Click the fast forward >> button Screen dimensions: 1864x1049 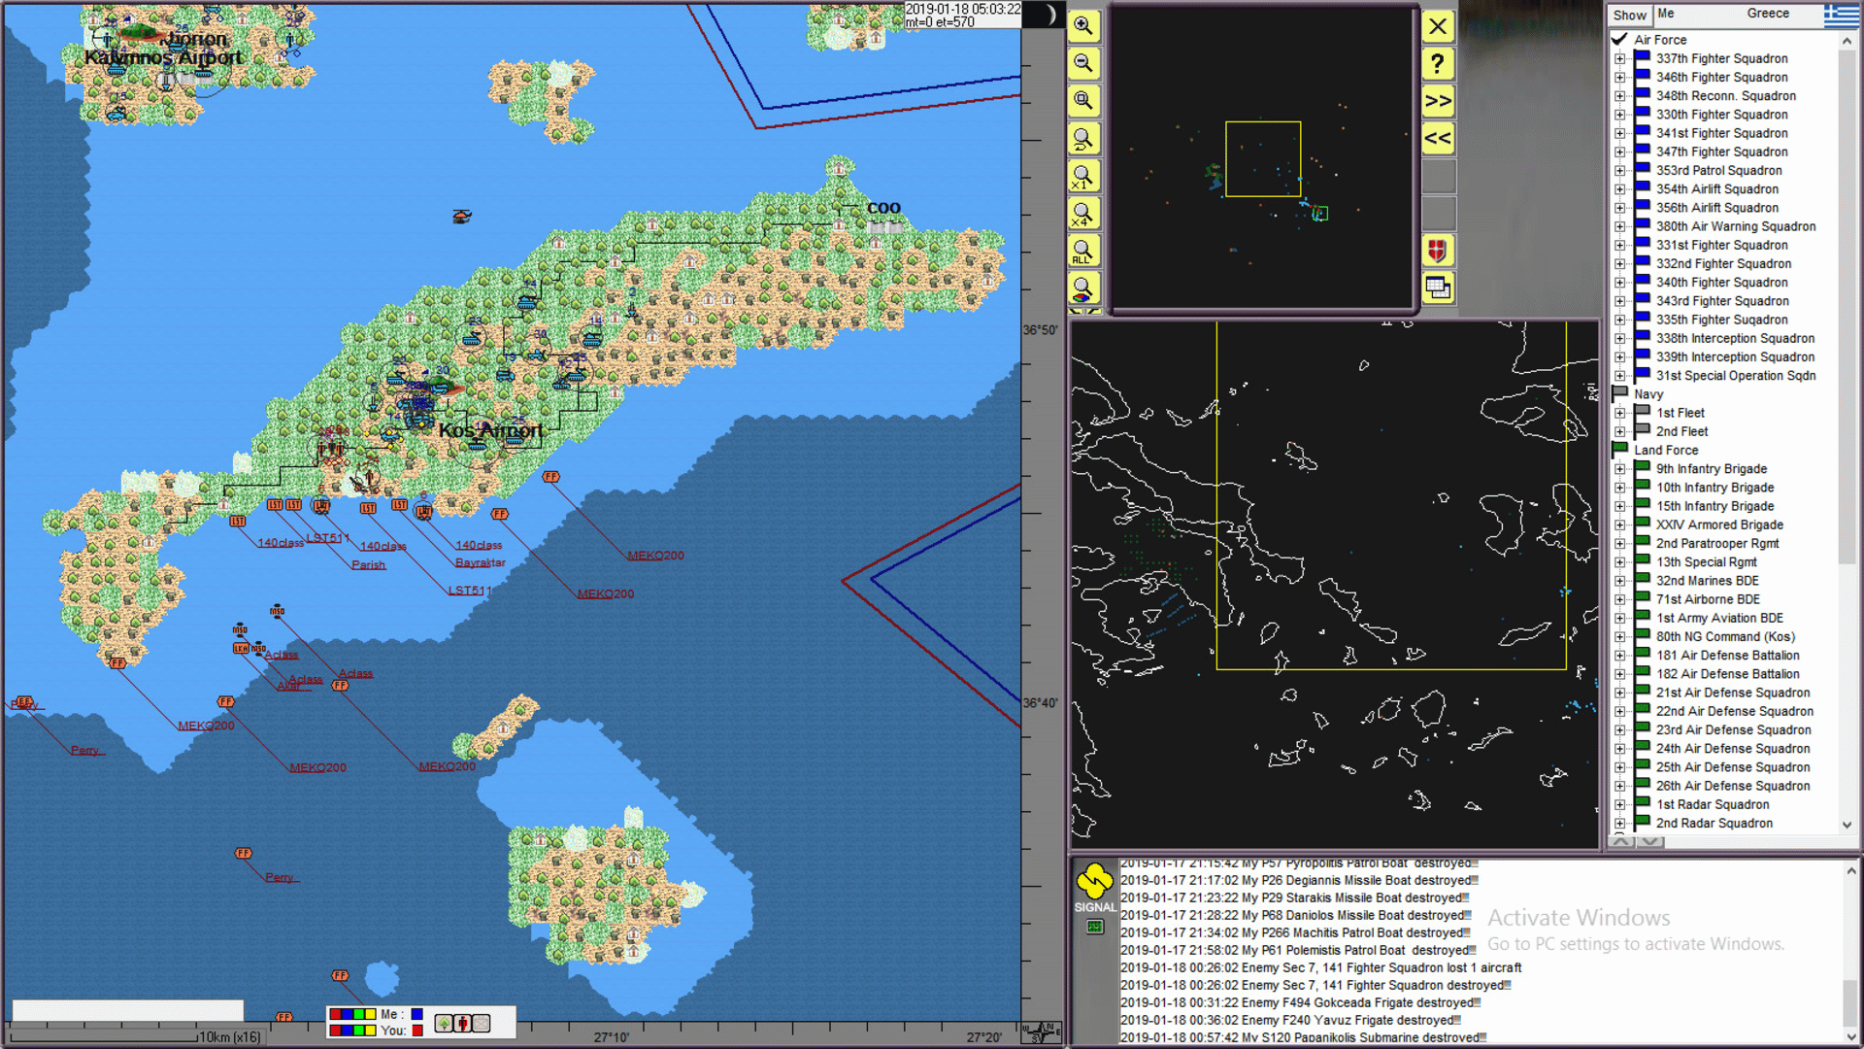[1438, 101]
